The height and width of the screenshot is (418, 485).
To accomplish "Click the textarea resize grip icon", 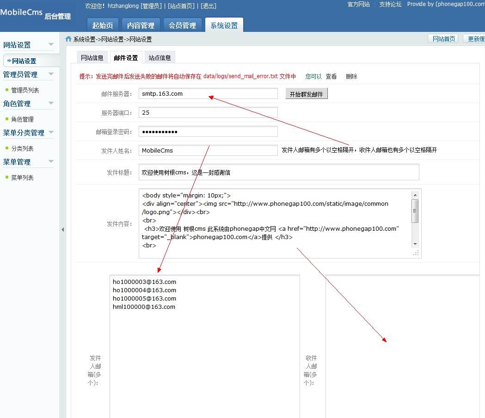I will click(x=416, y=252).
